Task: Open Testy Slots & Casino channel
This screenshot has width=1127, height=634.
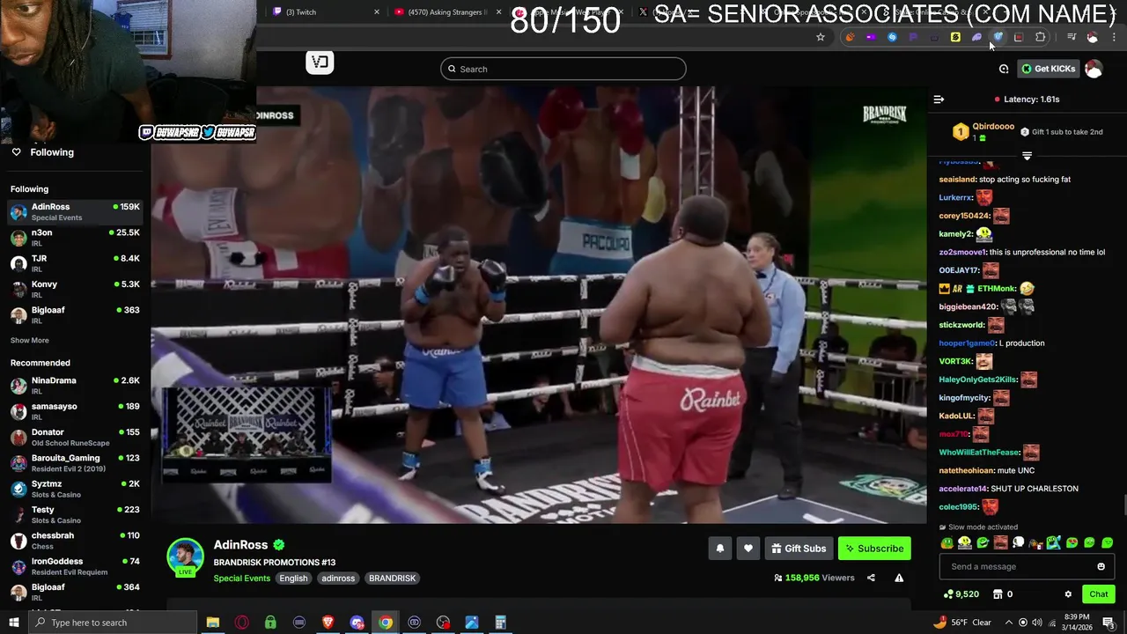Action: pyautogui.click(x=75, y=514)
